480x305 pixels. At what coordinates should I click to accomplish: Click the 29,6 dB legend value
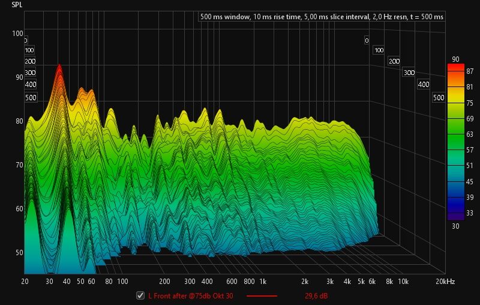[x=316, y=296]
